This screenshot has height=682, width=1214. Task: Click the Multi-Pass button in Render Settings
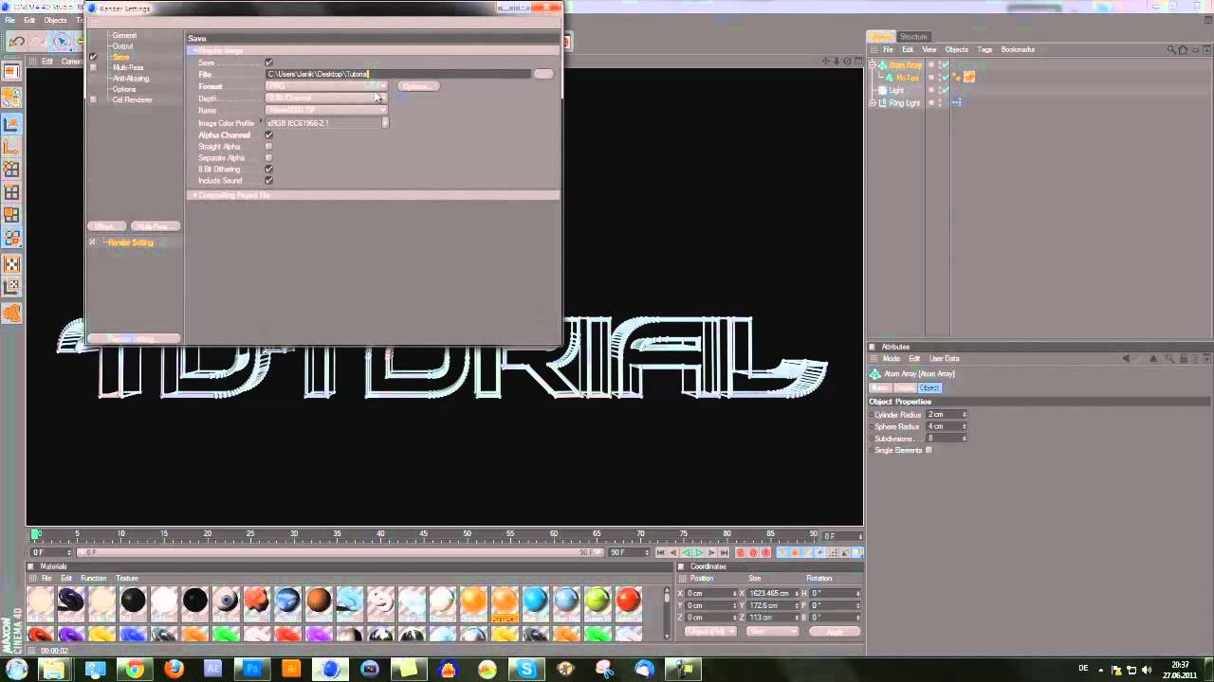coord(155,226)
